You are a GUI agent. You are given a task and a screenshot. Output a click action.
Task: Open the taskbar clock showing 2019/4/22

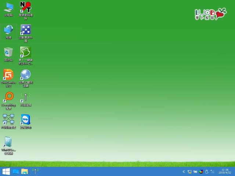point(225,171)
